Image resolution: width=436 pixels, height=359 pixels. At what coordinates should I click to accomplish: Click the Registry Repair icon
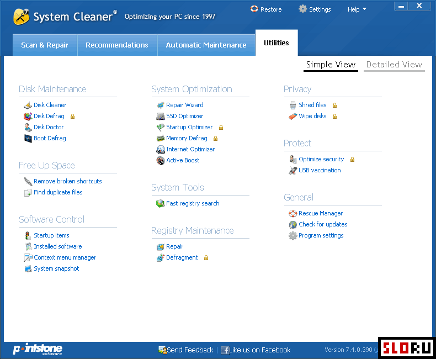161,247
